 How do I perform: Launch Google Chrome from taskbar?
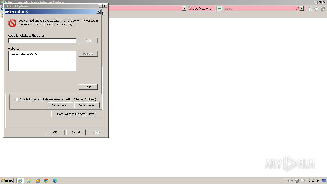[46, 181]
